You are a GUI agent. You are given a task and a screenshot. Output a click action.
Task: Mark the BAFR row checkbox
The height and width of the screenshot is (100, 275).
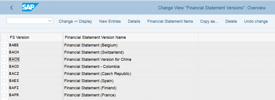pyautogui.click(x=4, y=95)
